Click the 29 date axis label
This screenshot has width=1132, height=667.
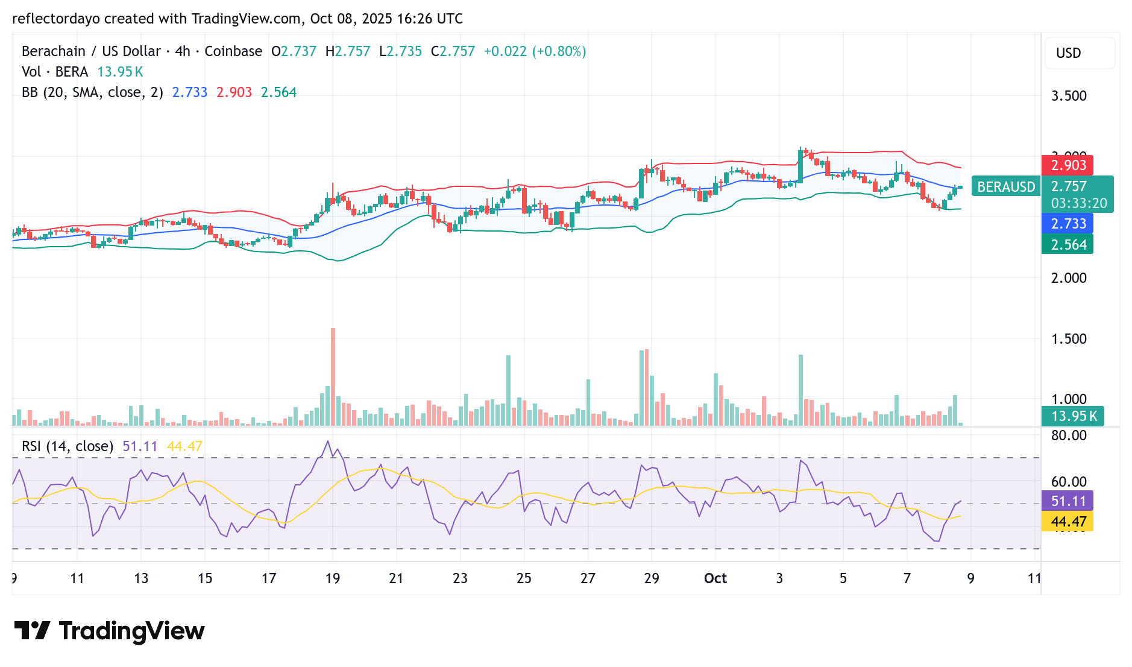[652, 578]
